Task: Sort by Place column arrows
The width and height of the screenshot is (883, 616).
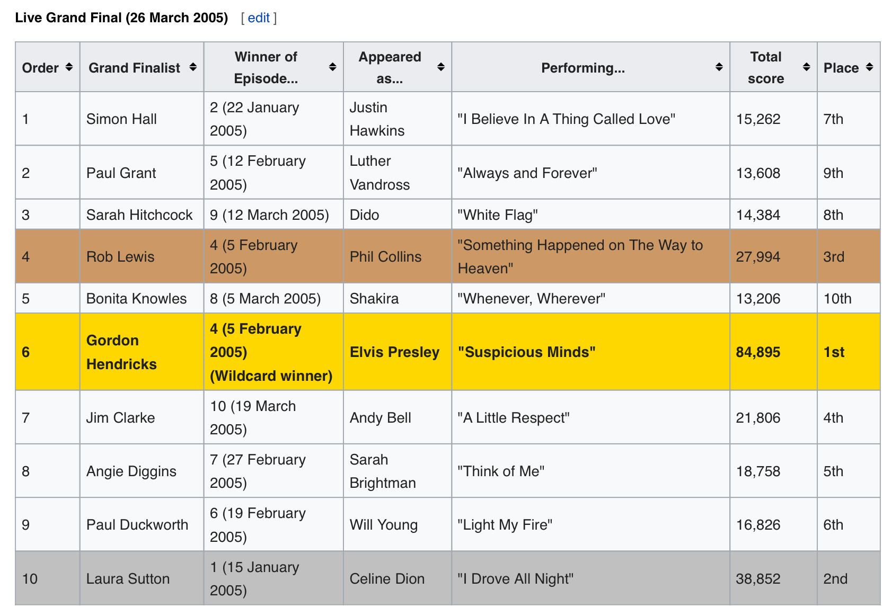Action: (x=869, y=67)
